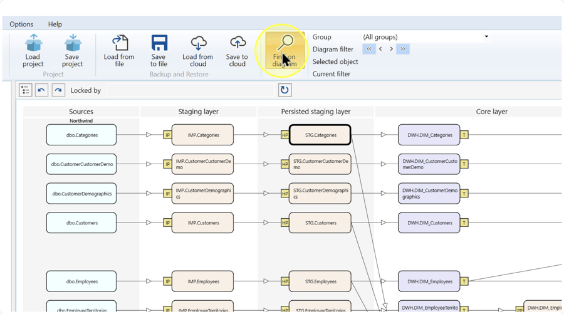
Task: Click the Northwind source label
Action: click(81, 121)
